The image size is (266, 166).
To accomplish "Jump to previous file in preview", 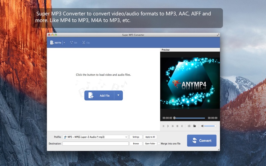I will click(x=163, y=126).
